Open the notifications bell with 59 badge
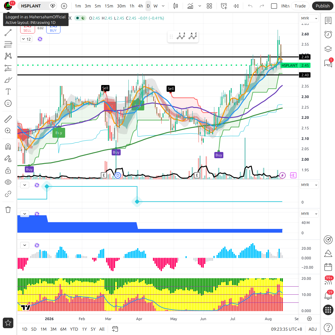335x335 pixels. click(328, 296)
